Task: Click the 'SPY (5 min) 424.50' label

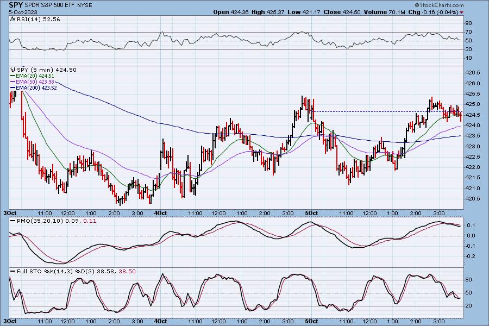Action: point(47,70)
